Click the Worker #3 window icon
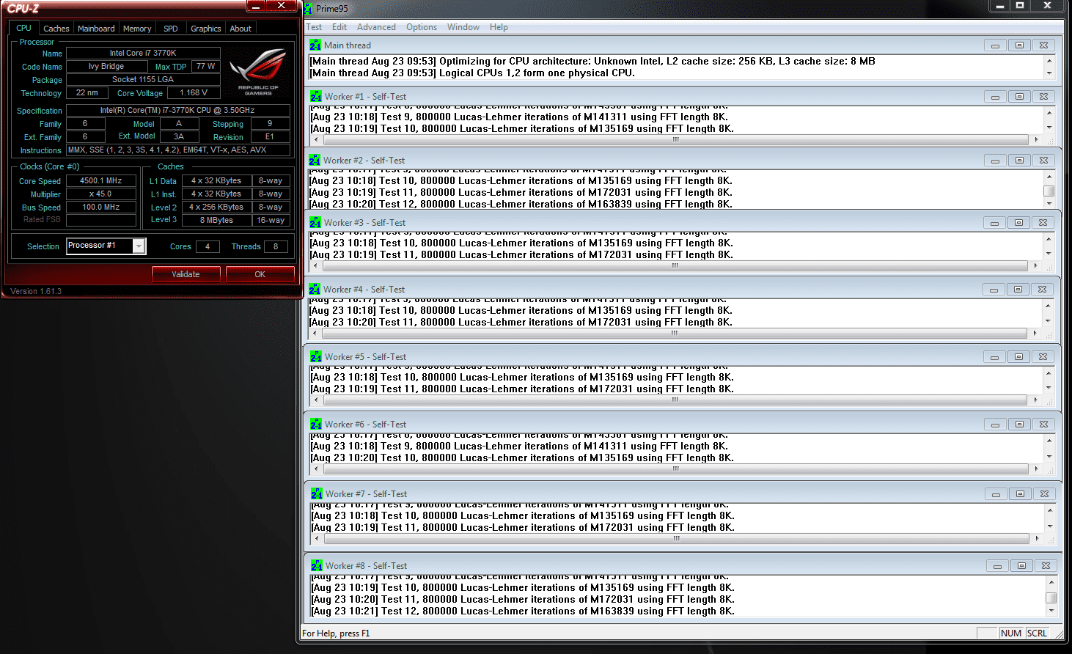The image size is (1072, 654). [x=315, y=223]
